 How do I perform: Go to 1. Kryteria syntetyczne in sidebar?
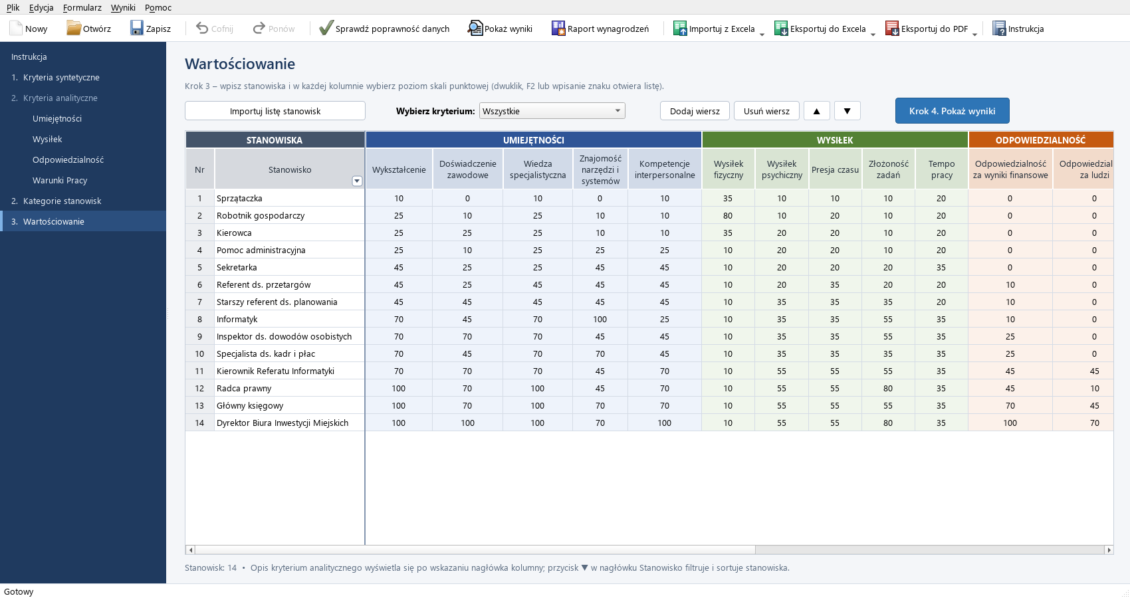tap(83, 77)
